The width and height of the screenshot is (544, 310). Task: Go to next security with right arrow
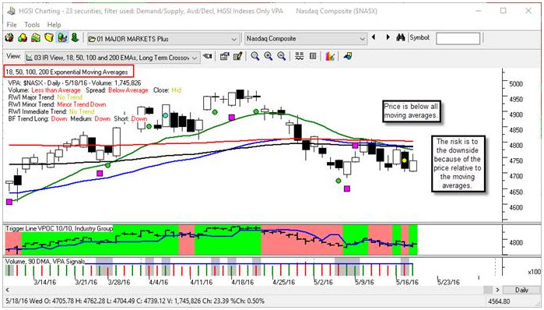pyautogui.click(x=388, y=37)
